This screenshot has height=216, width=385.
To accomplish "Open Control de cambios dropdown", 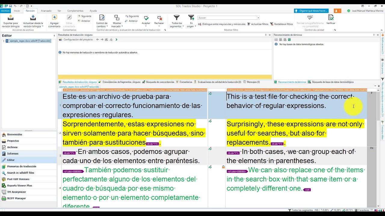I will pos(102,21).
